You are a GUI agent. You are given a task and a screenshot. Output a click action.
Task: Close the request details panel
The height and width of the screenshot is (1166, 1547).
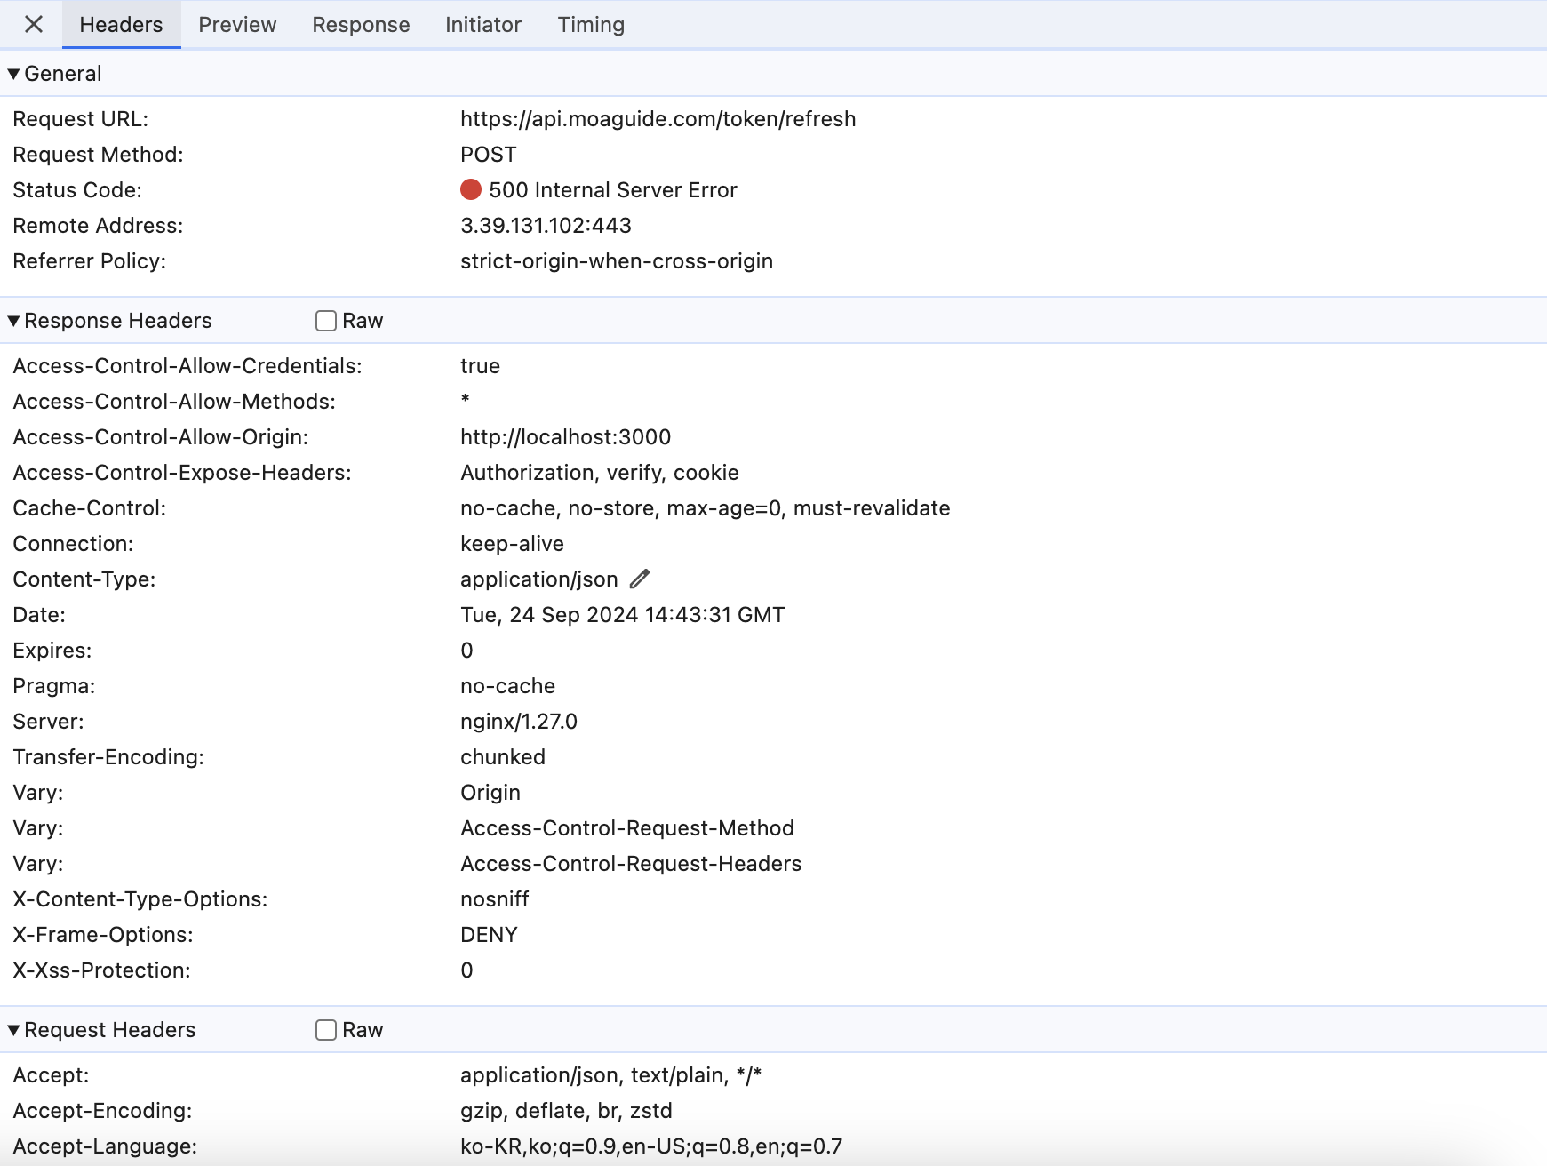(x=34, y=24)
